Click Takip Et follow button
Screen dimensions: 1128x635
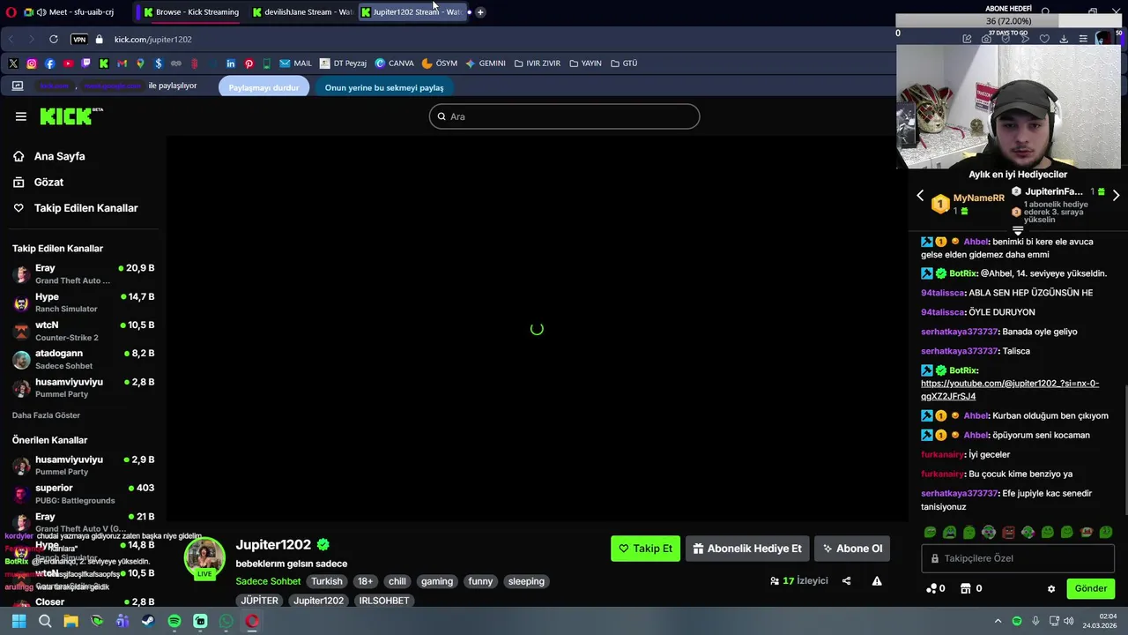point(646,549)
